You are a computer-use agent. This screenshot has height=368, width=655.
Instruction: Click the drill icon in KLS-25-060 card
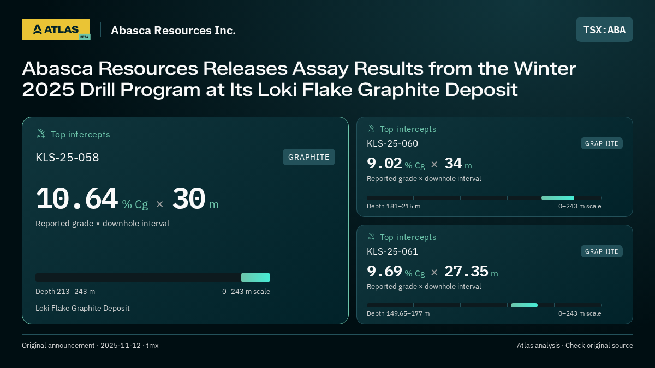pos(371,129)
